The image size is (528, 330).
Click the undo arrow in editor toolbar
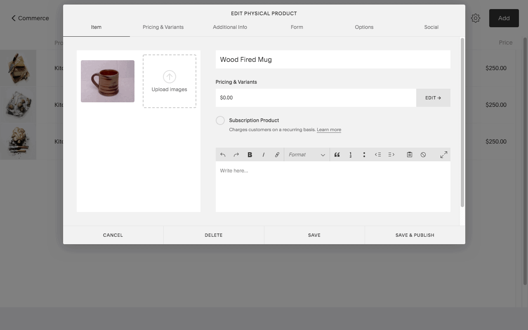pyautogui.click(x=223, y=155)
